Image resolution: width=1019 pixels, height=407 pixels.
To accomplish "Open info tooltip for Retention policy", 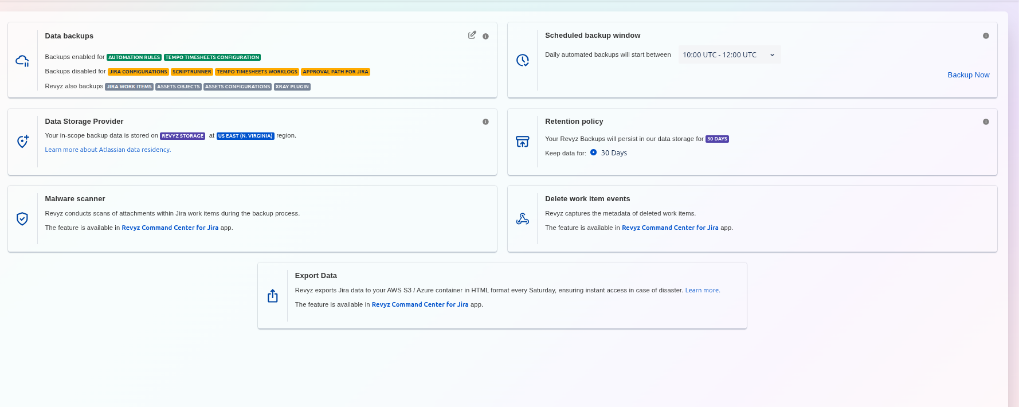I will click(986, 122).
